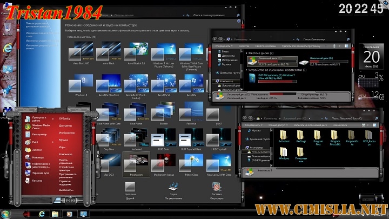
Task: Open the Windows folder on drive C
Action: tap(284, 152)
